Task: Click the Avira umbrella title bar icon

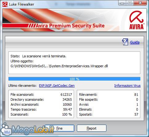Action: tap(5, 4)
